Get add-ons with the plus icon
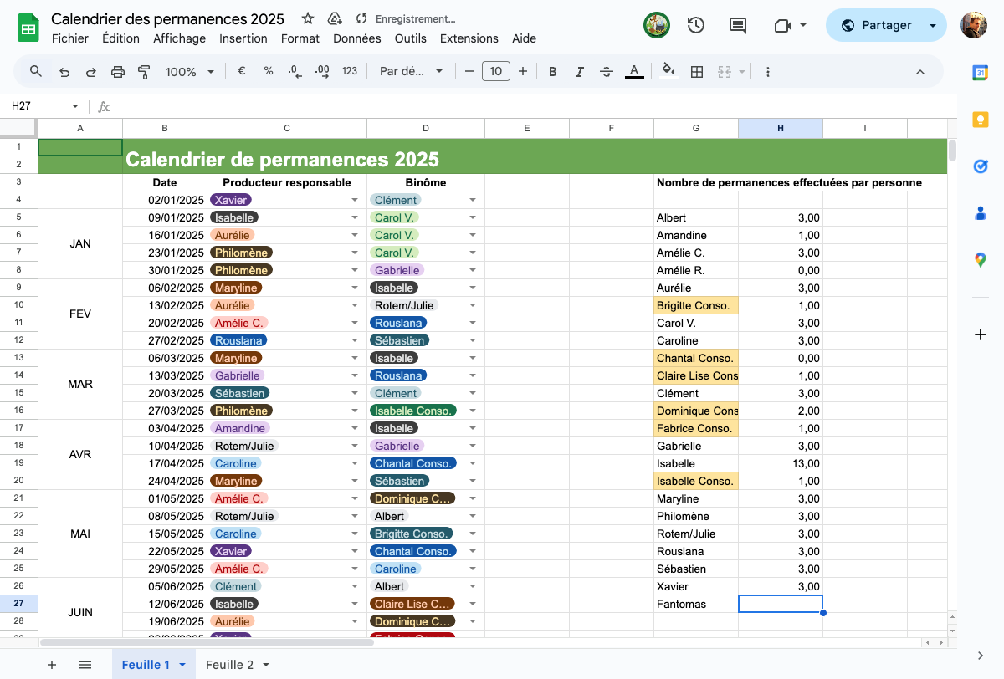Screen dimensions: 1004x679 981,334
